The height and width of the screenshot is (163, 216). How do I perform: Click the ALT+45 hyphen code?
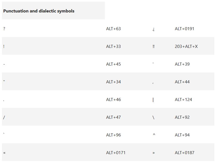pos(113,64)
